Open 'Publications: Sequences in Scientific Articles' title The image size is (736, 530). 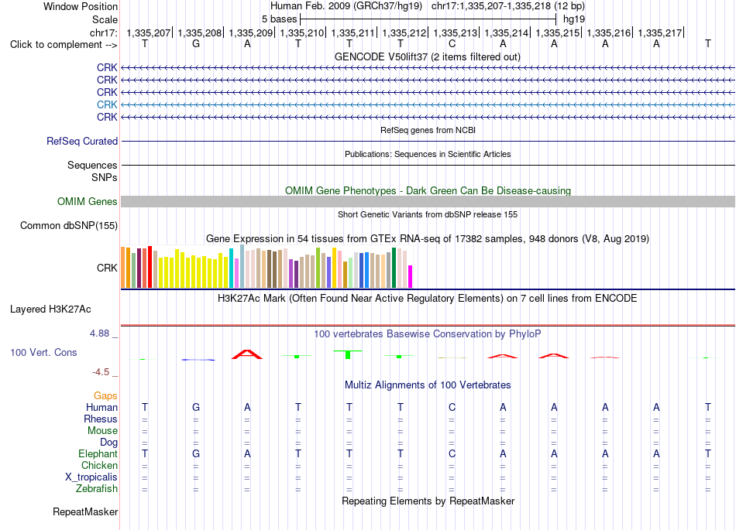pos(428,154)
